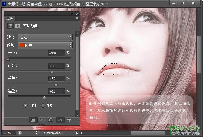Click the 洋红 (Magenta) slider handle
Screen dimensions: 203x137
coord(52,72)
